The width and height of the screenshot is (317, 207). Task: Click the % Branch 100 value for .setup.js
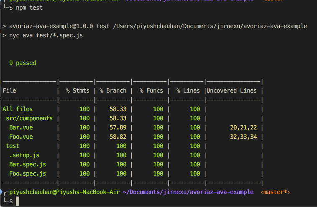[121, 155]
